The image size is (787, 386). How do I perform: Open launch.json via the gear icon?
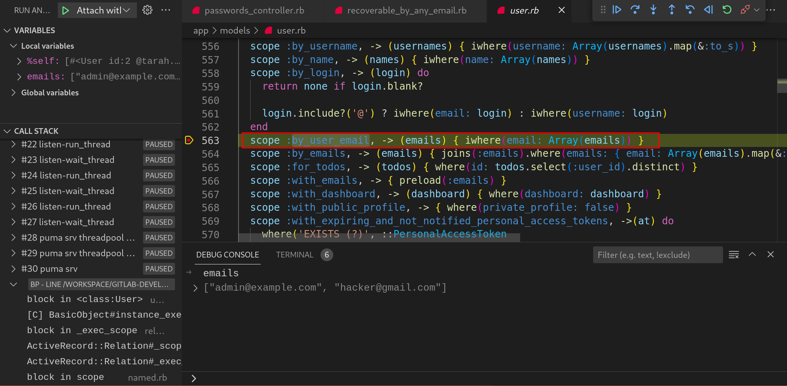point(147,10)
